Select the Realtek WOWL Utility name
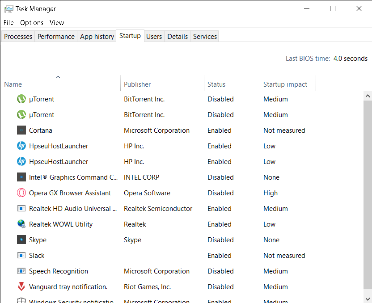Screen dimensions: 372x303 click(61, 224)
